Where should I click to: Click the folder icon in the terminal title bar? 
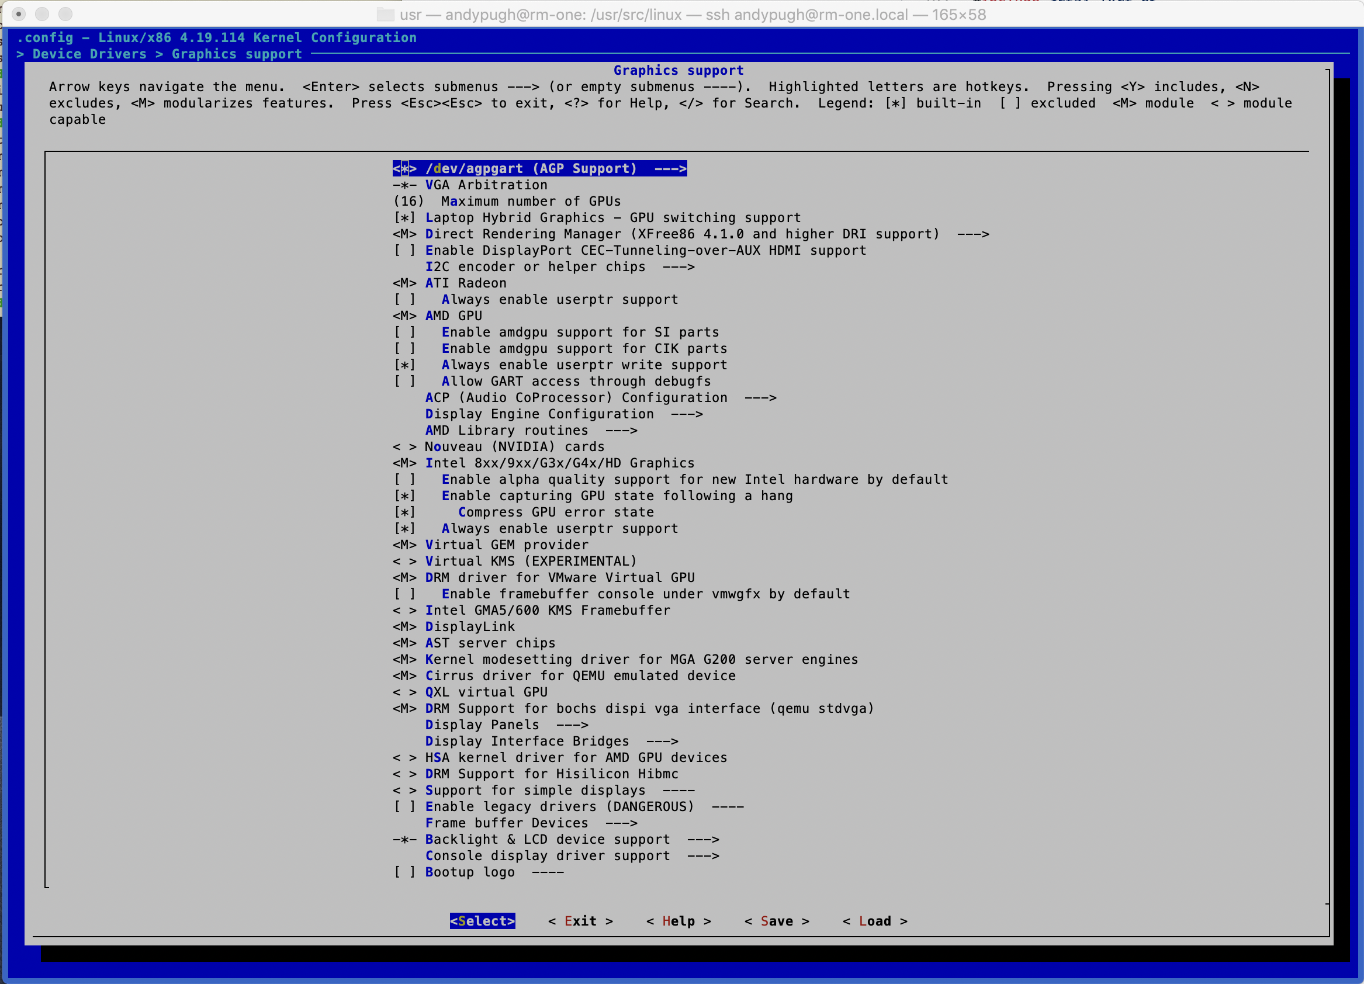coord(385,15)
